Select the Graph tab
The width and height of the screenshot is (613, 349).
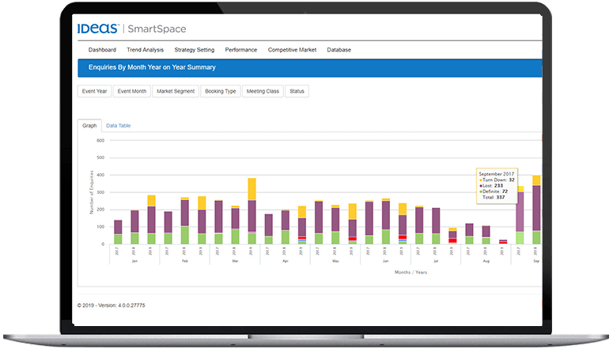pos(89,126)
